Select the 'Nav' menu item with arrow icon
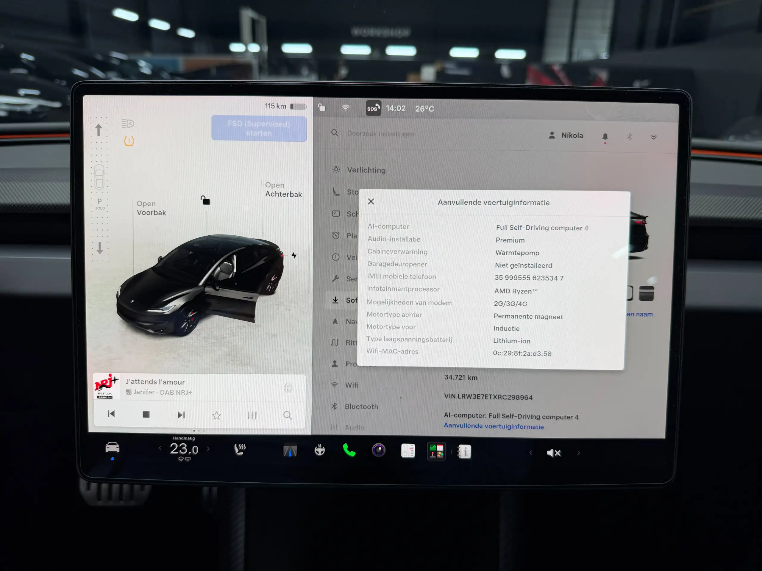Viewport: 762px width, 571px height. click(344, 321)
